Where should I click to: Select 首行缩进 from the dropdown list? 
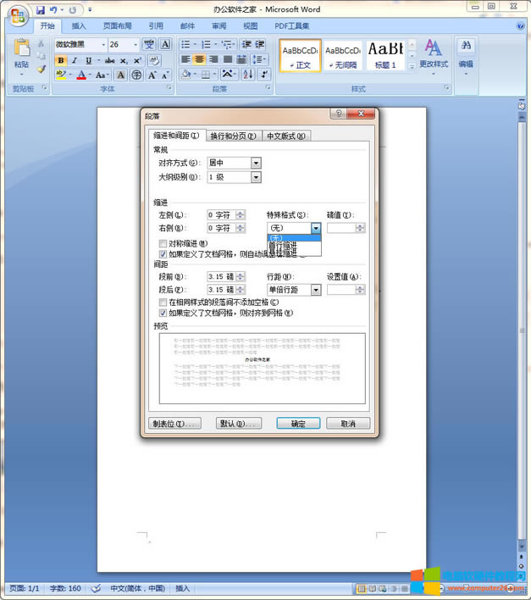tap(284, 246)
